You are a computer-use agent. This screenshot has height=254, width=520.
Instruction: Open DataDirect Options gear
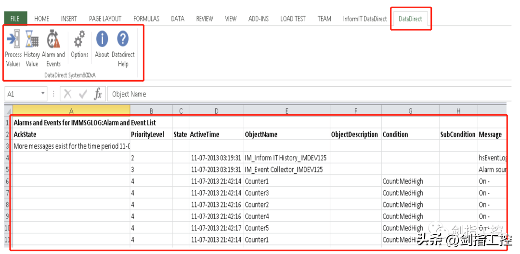click(79, 45)
